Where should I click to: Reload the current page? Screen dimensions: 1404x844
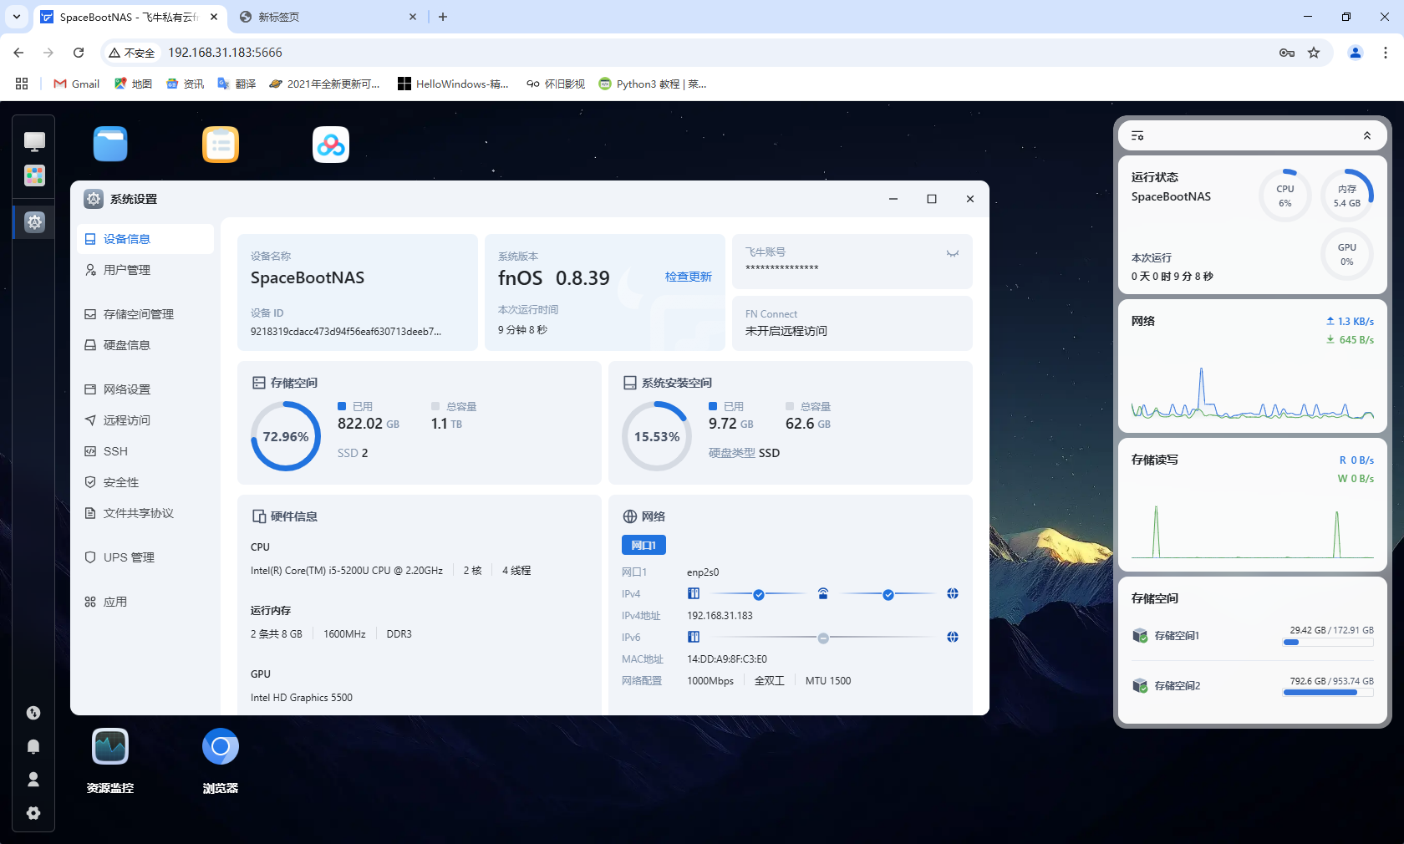point(79,53)
